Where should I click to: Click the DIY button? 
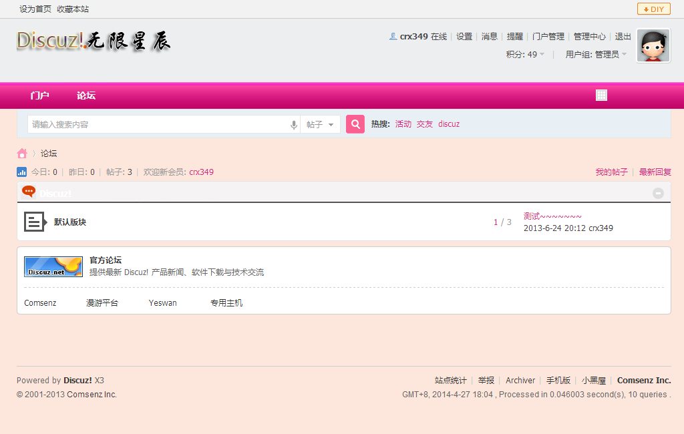(x=653, y=9)
